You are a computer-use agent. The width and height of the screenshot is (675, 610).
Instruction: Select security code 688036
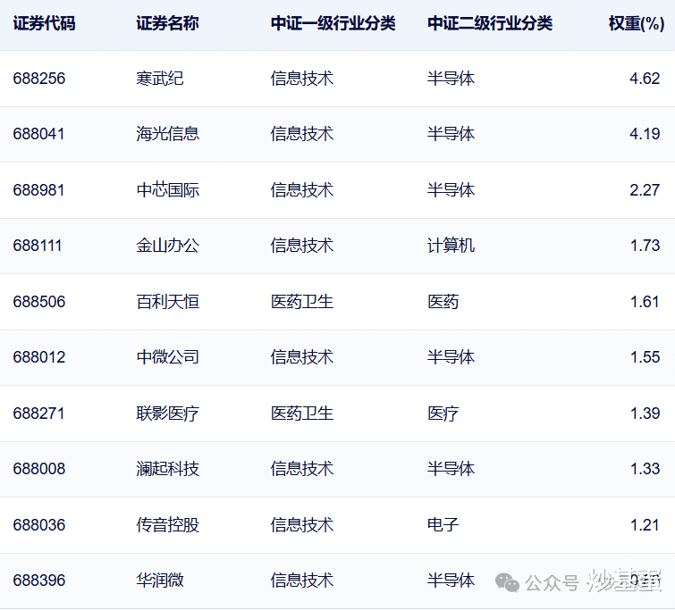click(39, 525)
